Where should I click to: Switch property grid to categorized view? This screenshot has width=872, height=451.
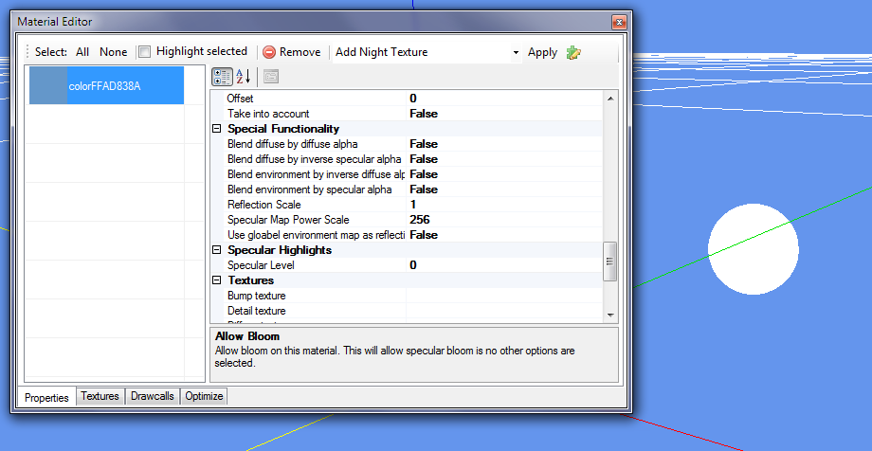223,76
